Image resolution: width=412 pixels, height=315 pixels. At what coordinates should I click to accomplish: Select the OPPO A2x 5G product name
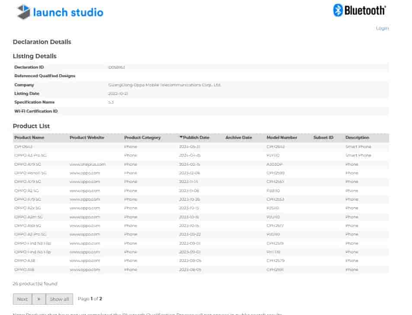click(x=28, y=208)
